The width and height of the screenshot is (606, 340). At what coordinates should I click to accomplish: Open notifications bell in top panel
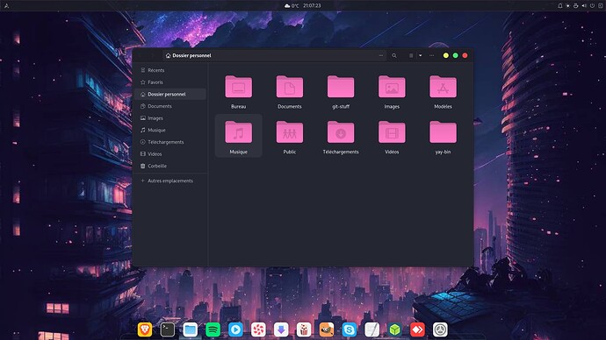[x=559, y=6]
